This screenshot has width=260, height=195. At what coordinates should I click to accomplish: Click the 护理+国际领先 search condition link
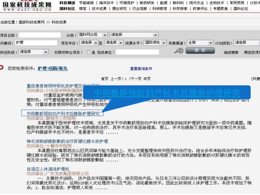53,68
